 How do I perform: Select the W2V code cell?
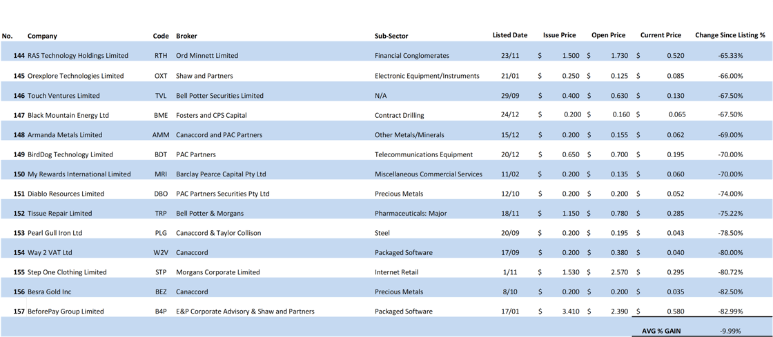pos(161,253)
